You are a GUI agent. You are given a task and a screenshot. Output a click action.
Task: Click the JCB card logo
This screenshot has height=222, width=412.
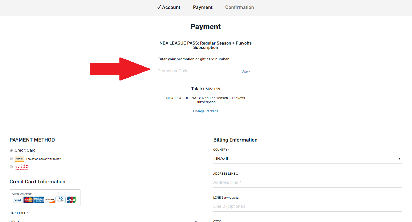click(71, 200)
